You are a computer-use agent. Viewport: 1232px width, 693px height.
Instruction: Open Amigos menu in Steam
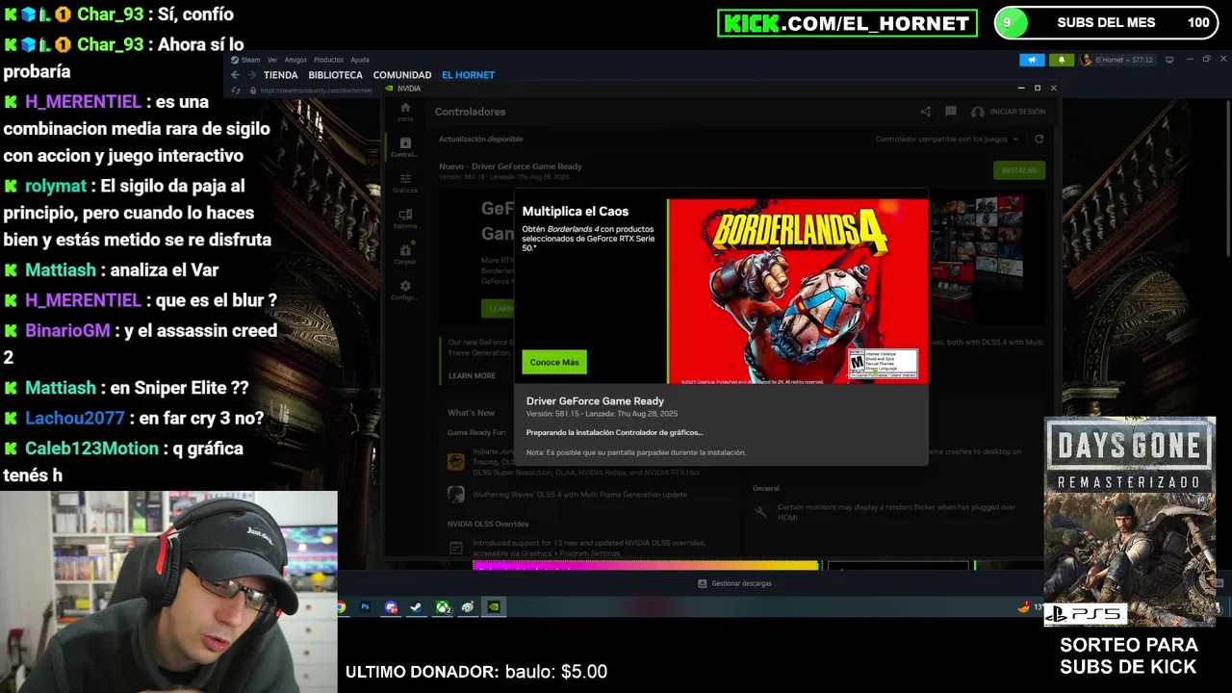[295, 60]
